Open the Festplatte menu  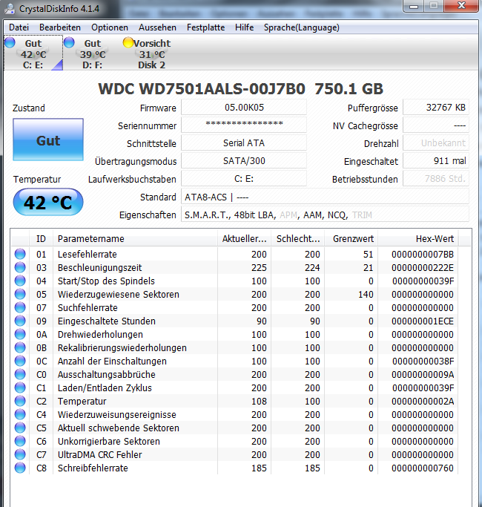pos(205,27)
